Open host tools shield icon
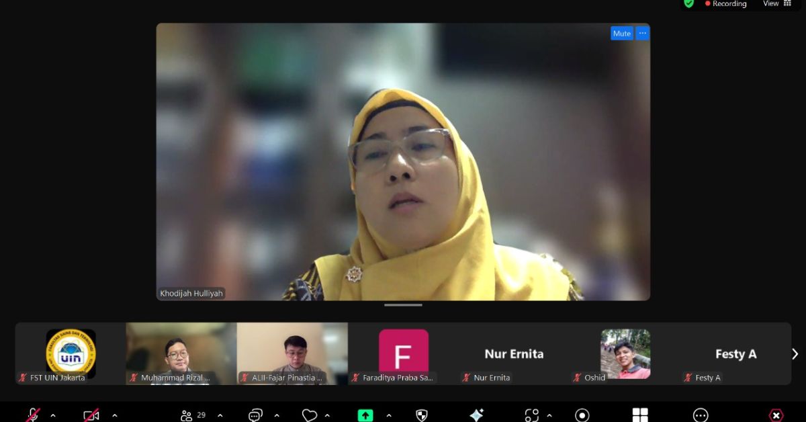Image resolution: width=806 pixels, height=422 pixels. click(x=422, y=415)
